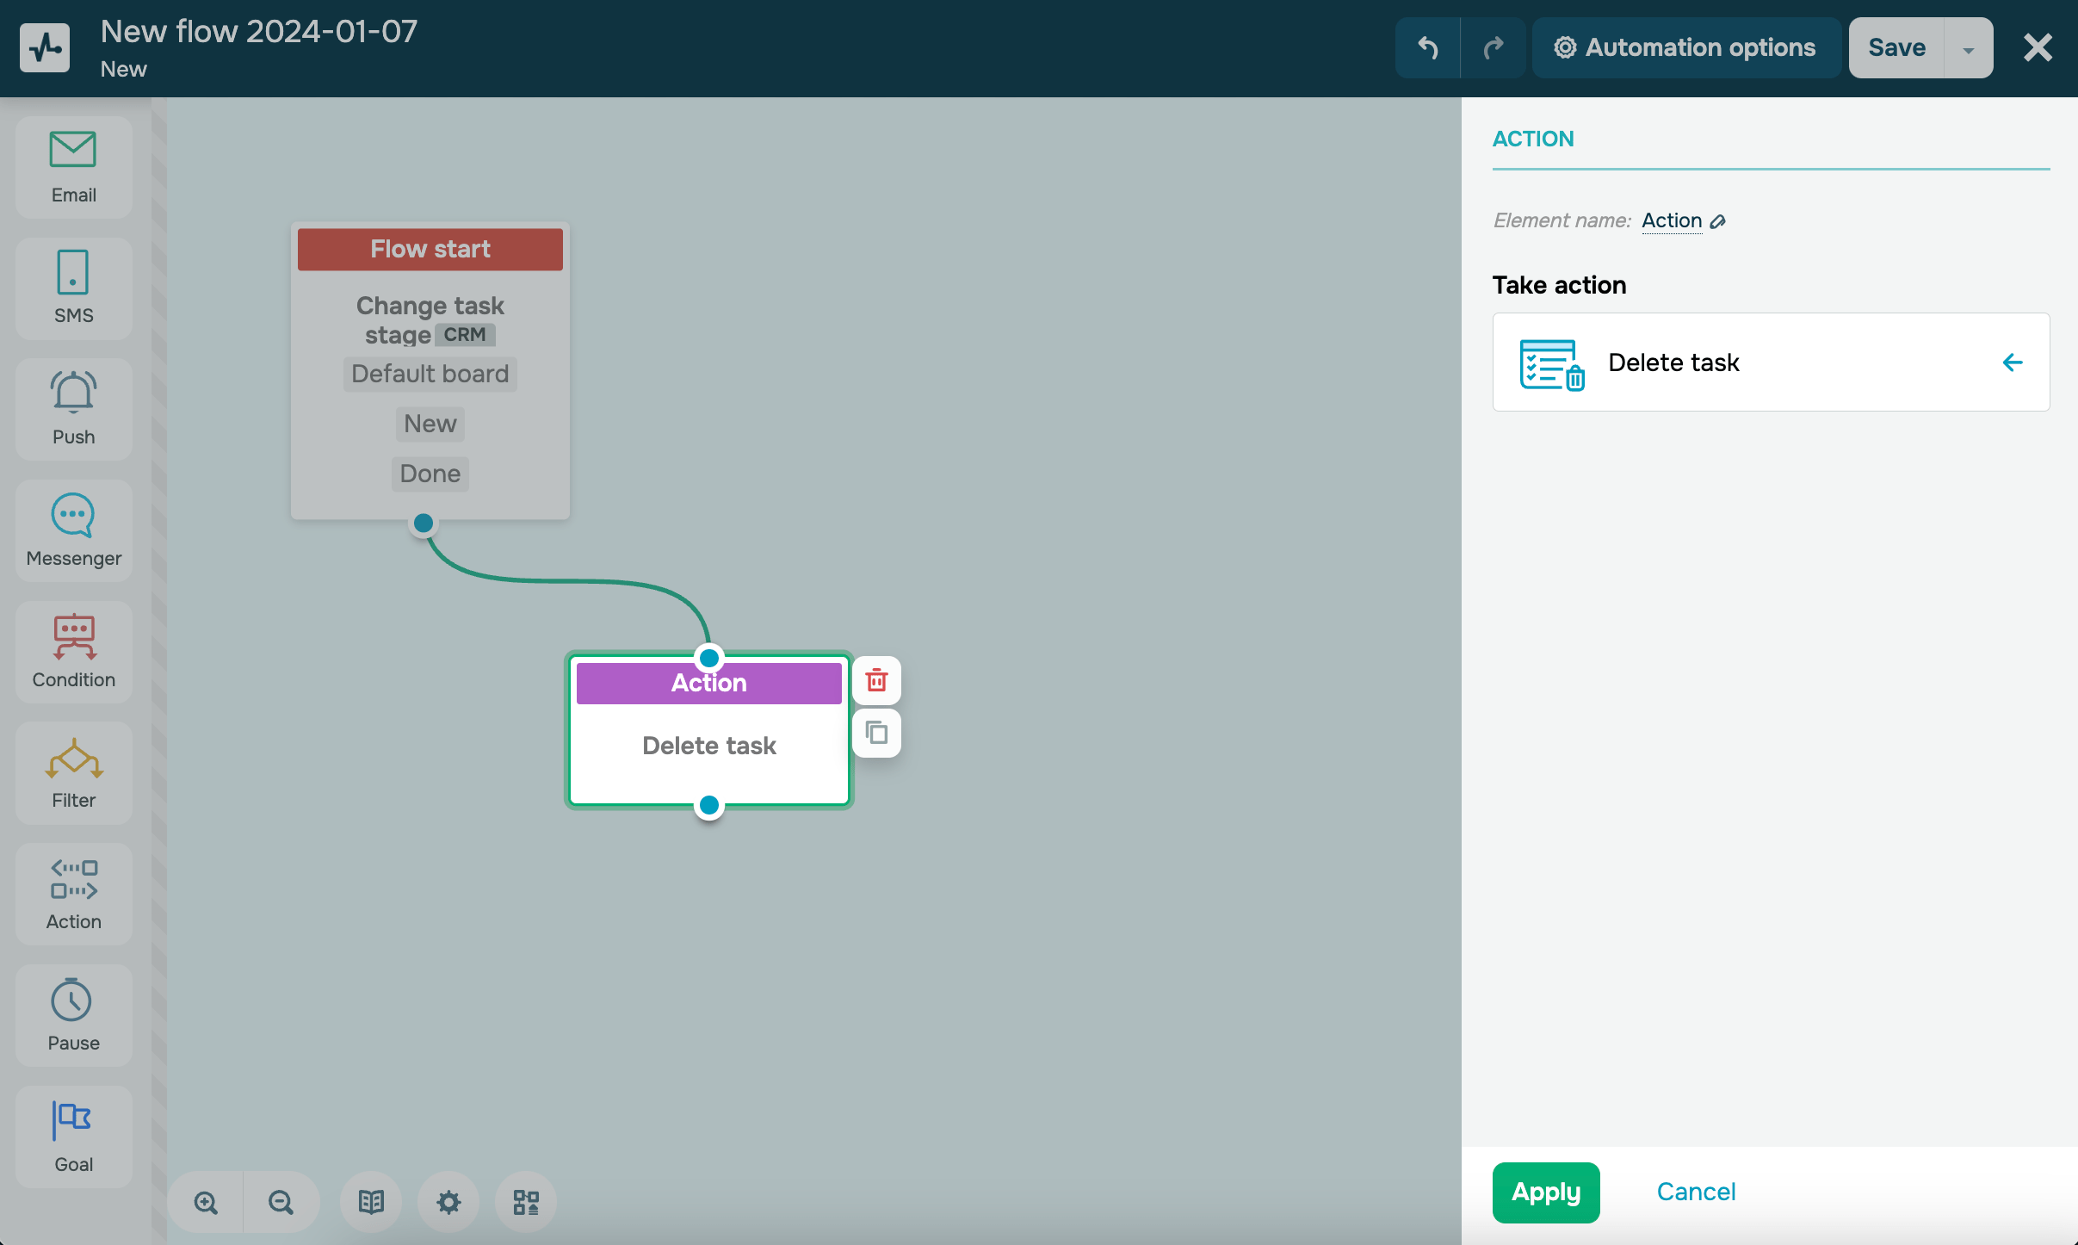Screen dimensions: 2078x1245
Task: Choose the Pause element
Action: tap(73, 1015)
